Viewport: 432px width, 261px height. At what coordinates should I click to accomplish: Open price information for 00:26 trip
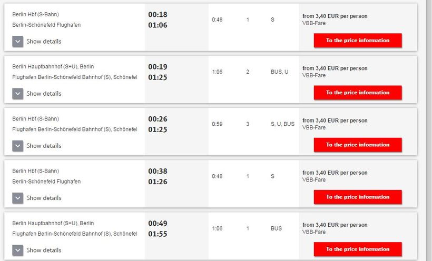[358, 145]
